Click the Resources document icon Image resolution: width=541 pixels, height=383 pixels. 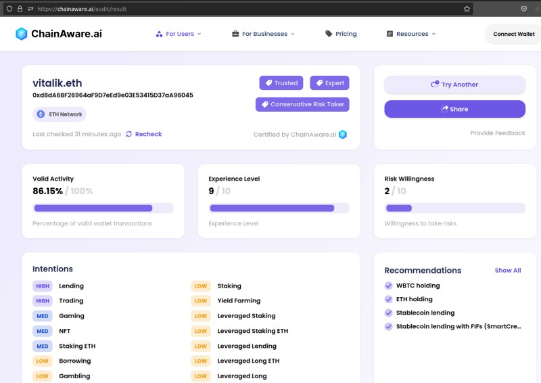coord(390,34)
